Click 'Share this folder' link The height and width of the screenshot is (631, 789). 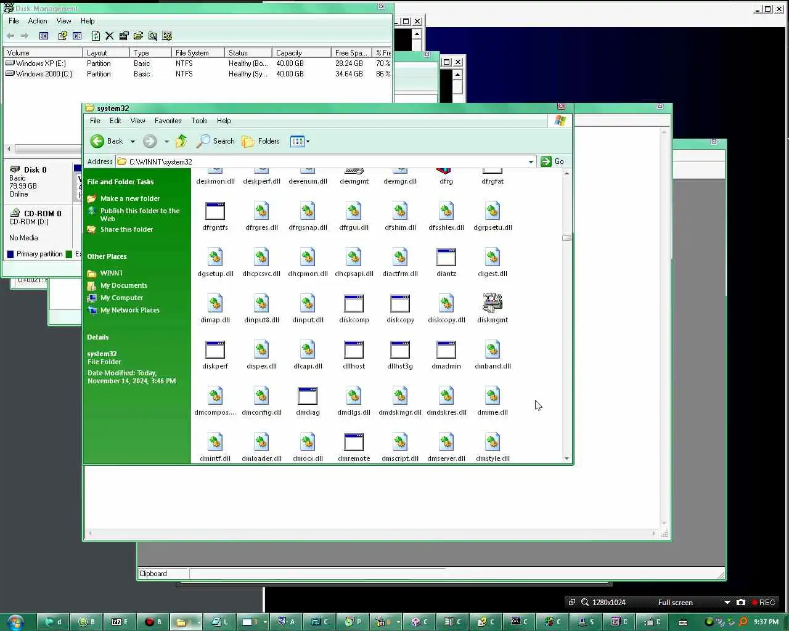126,229
